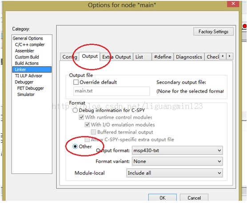Select Other format radio button
The width and height of the screenshot is (247, 203).
[x=75, y=147]
